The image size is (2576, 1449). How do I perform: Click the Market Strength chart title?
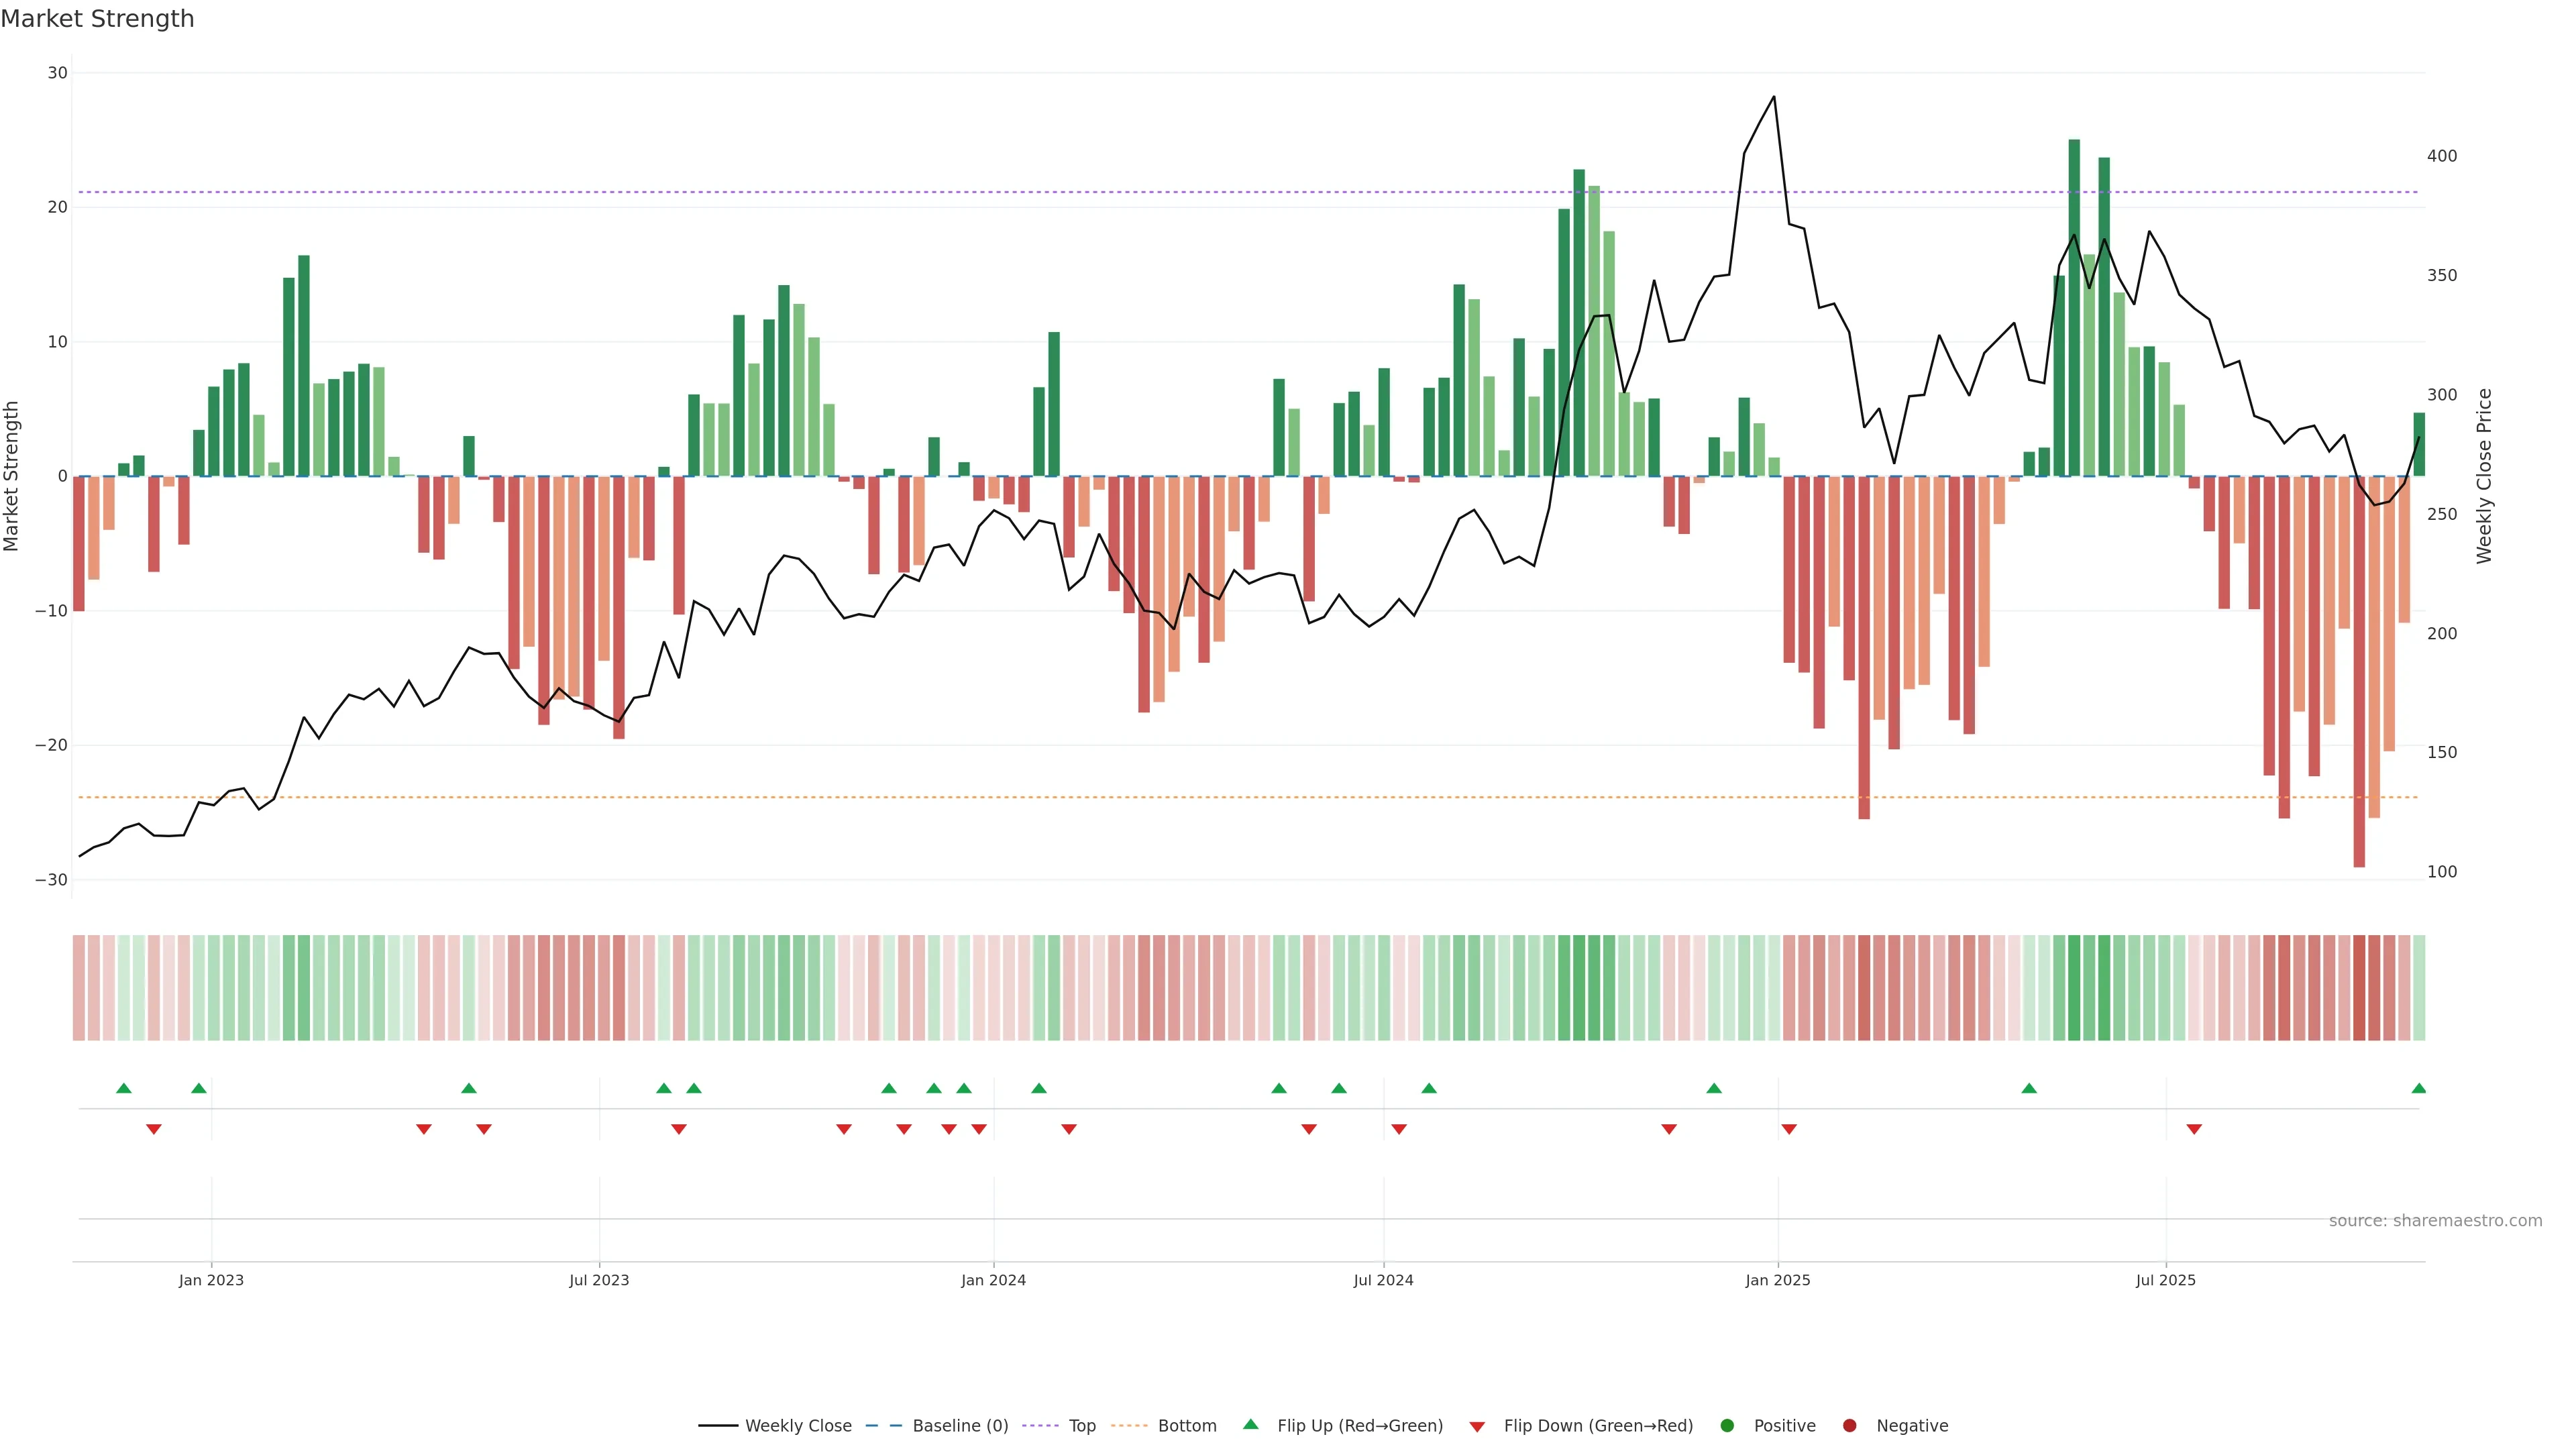tap(97, 19)
